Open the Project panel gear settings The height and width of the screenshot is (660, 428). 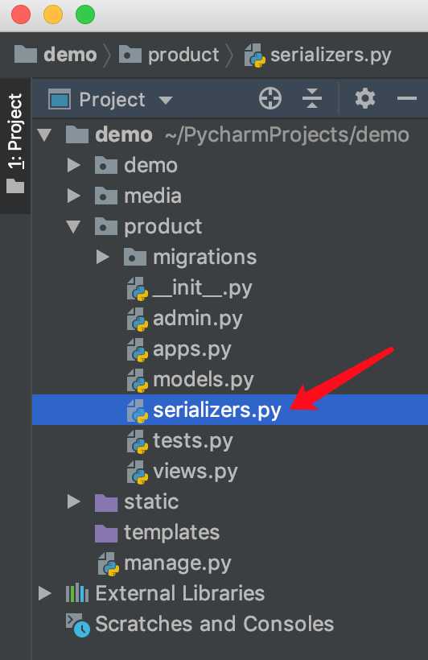pyautogui.click(x=365, y=99)
